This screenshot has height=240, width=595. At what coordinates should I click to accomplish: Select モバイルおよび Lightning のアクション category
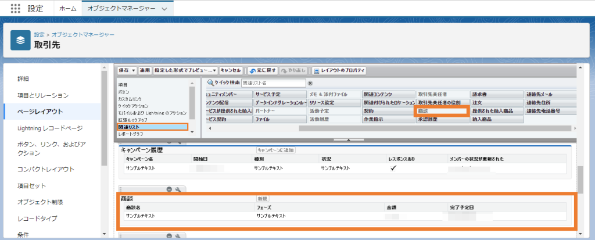tap(152, 113)
